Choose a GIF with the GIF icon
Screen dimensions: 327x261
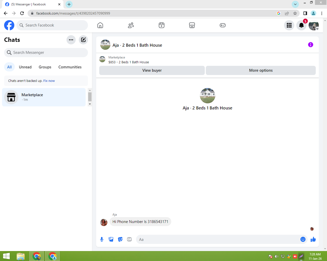click(x=129, y=239)
